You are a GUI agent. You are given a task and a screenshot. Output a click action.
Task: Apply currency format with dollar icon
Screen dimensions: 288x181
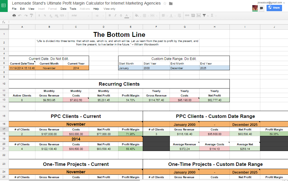click(x=39, y=15)
